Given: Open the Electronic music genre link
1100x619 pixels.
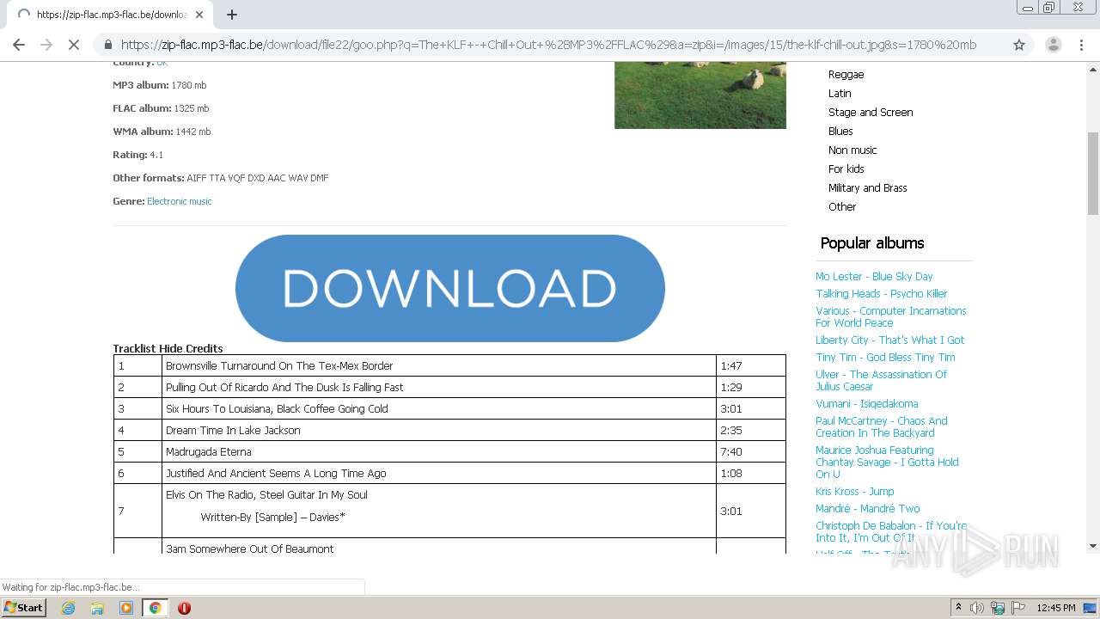Looking at the screenshot, I should click(x=179, y=201).
